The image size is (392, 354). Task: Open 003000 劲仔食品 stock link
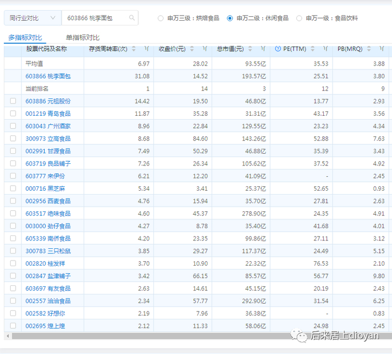coord(48,226)
